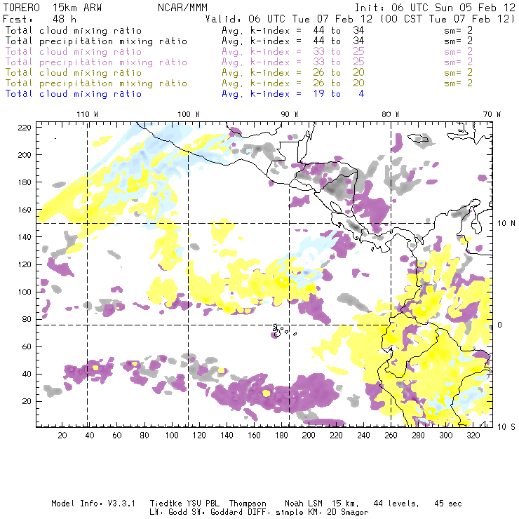Click the '100 W' longitude label
Image resolution: width=519 pixels, height=519 pixels.
point(189,114)
